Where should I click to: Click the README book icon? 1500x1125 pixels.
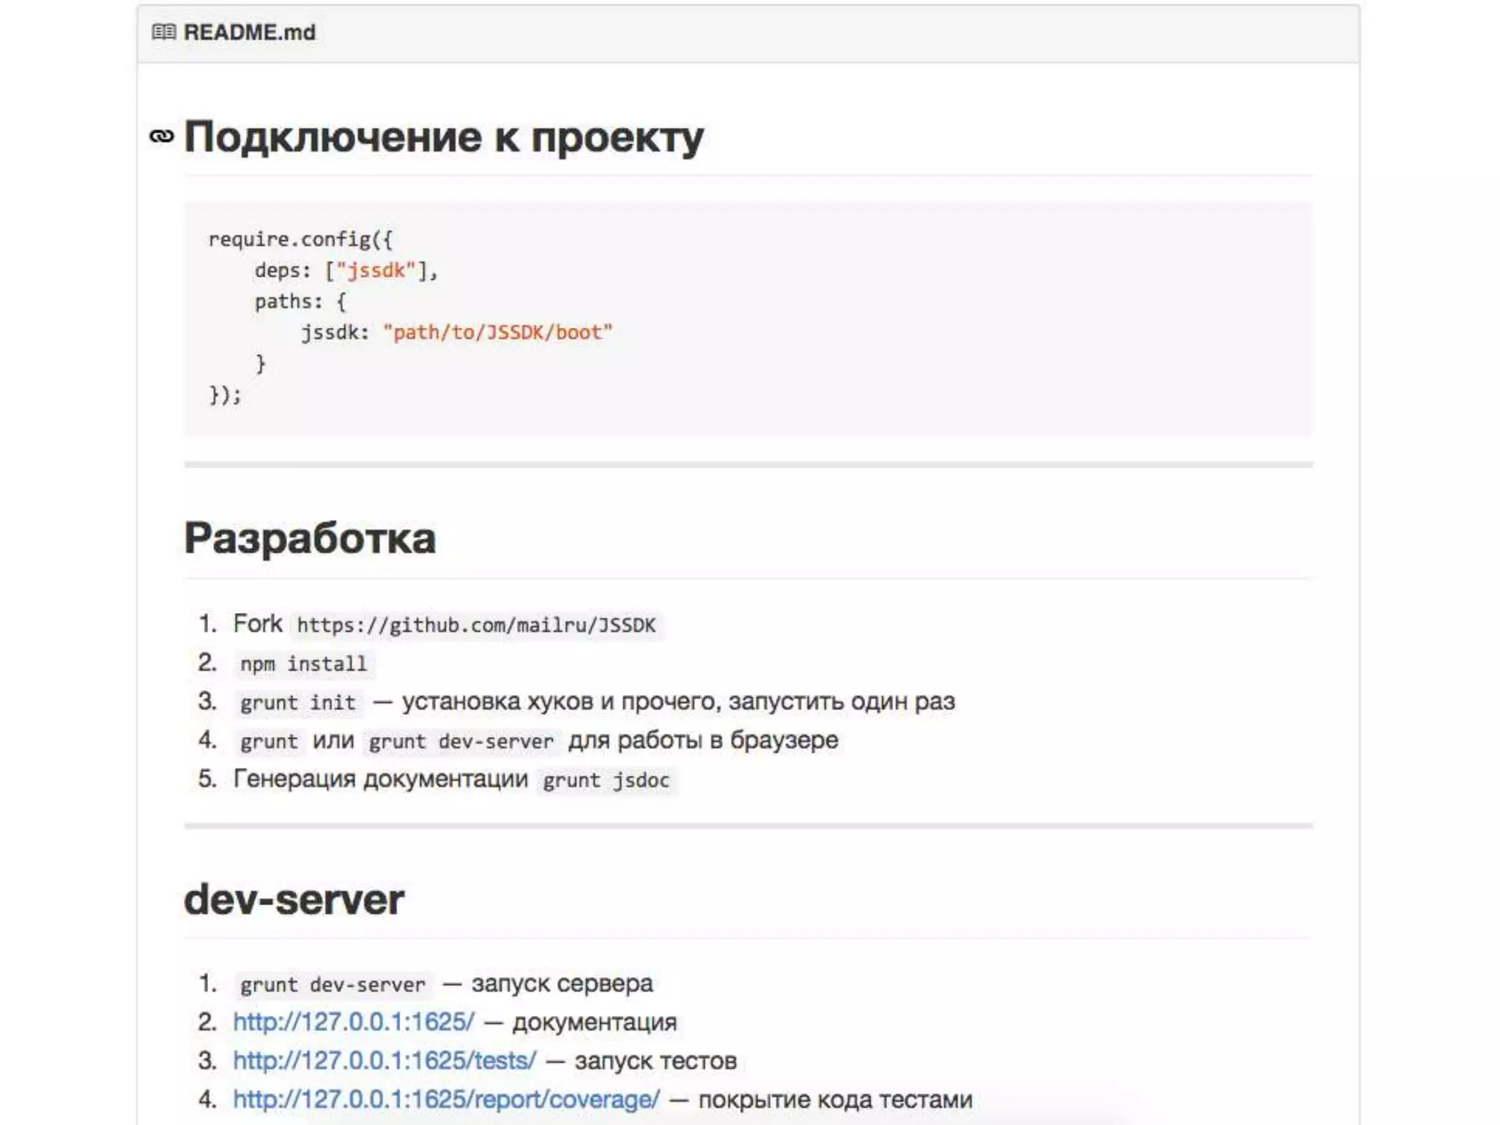[163, 32]
